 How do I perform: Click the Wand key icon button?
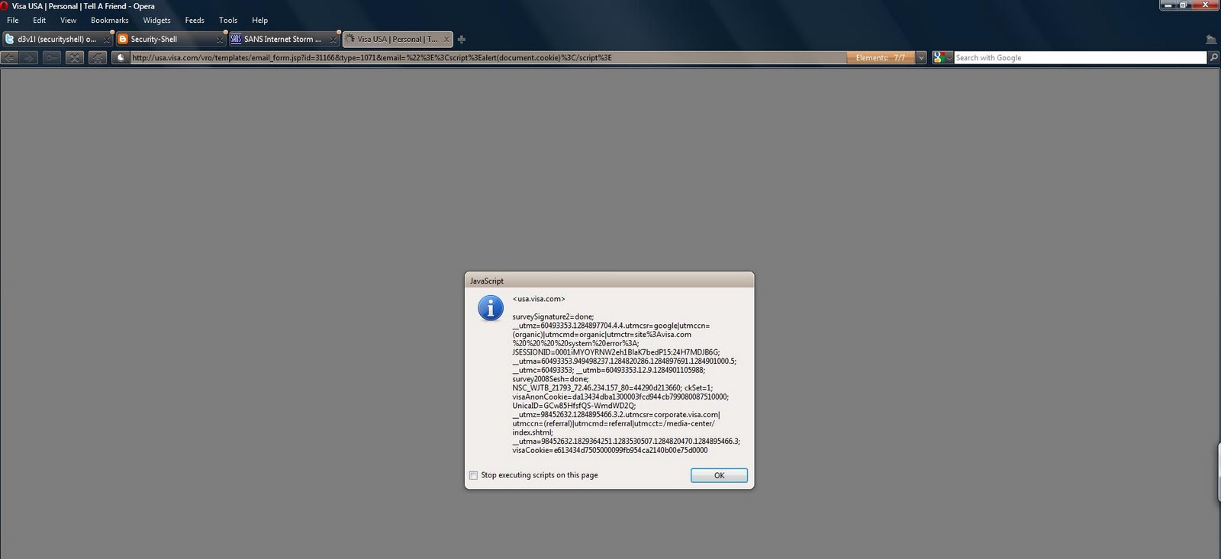pos(51,57)
